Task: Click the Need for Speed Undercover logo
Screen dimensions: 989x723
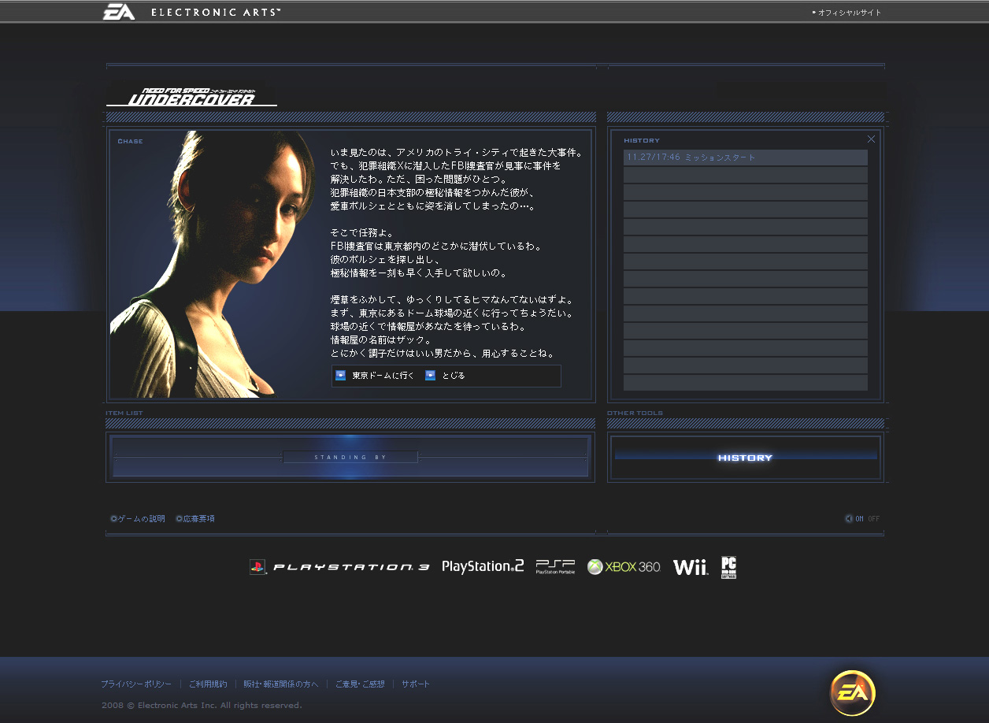Action: pos(191,96)
